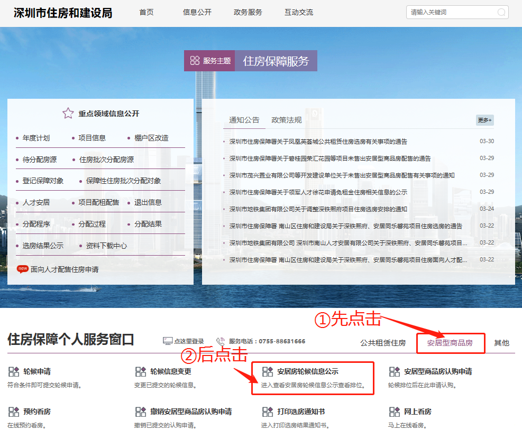Switch to the 政策法规 tab

(x=287, y=120)
